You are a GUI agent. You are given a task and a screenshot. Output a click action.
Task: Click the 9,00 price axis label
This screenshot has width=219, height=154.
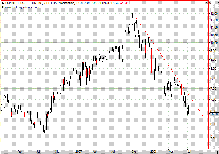(x=214, y=60)
